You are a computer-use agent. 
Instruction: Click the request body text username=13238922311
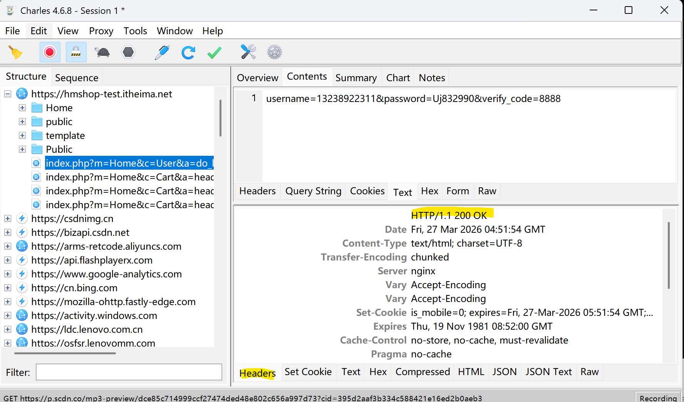(413, 98)
